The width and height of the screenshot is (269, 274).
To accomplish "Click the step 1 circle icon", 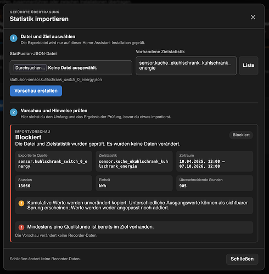I will [x=14, y=38].
